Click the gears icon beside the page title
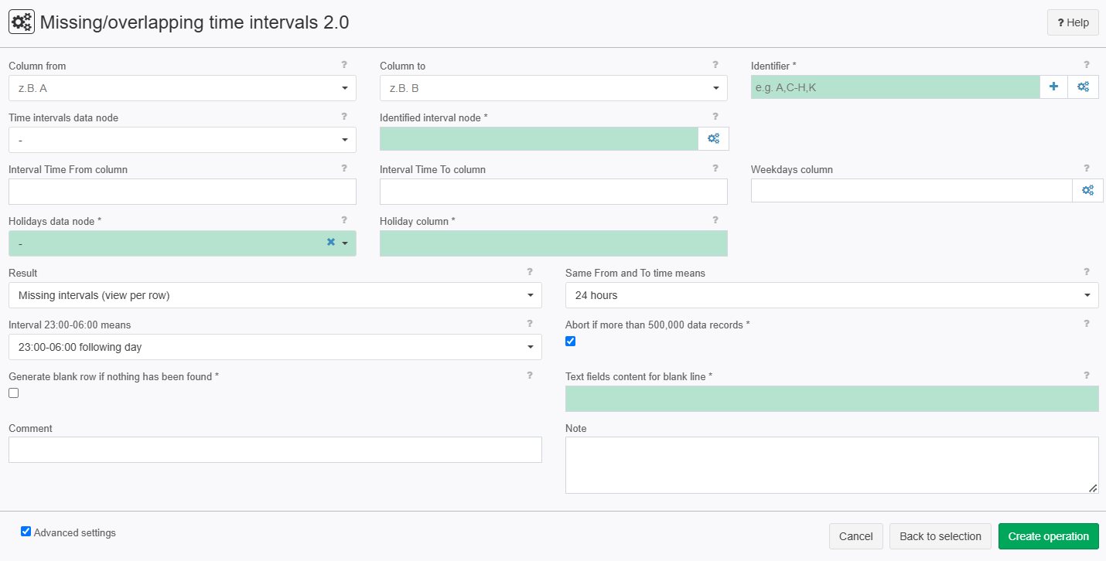 (x=21, y=22)
